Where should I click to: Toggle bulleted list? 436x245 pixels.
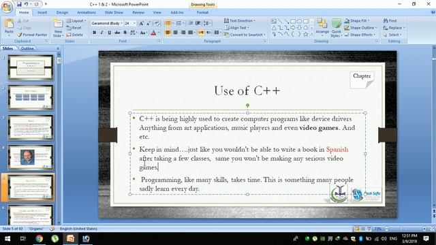[168, 23]
